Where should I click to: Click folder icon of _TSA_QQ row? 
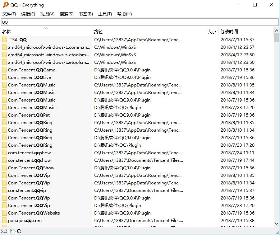pyautogui.click(x=4, y=39)
